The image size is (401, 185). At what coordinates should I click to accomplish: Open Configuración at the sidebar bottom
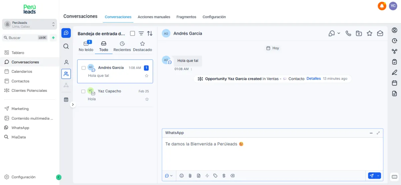click(x=23, y=177)
